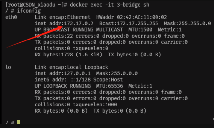Image resolution: width=214 pixels, height=128 pixels.
Task: Click the RX packets:22 text
Action: 54,36
